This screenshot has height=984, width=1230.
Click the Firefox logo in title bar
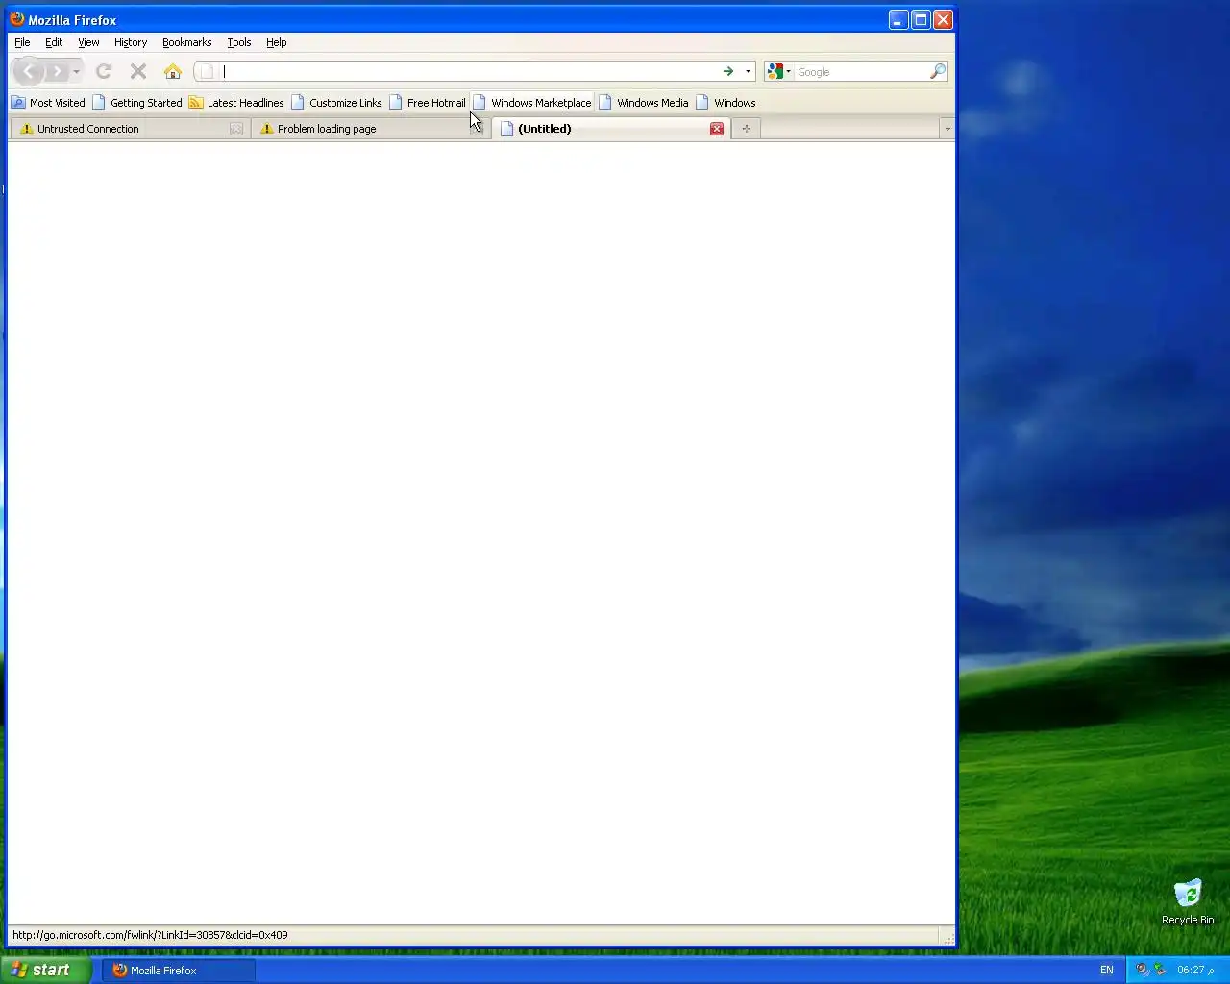point(17,19)
